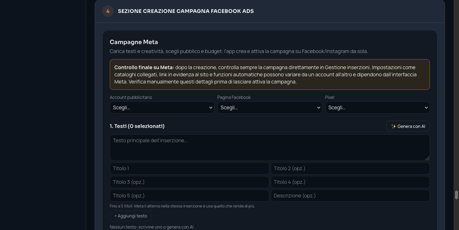Click the 'Fino a 5 titoli' hint text
This screenshot has width=459, height=230.
[182, 206]
